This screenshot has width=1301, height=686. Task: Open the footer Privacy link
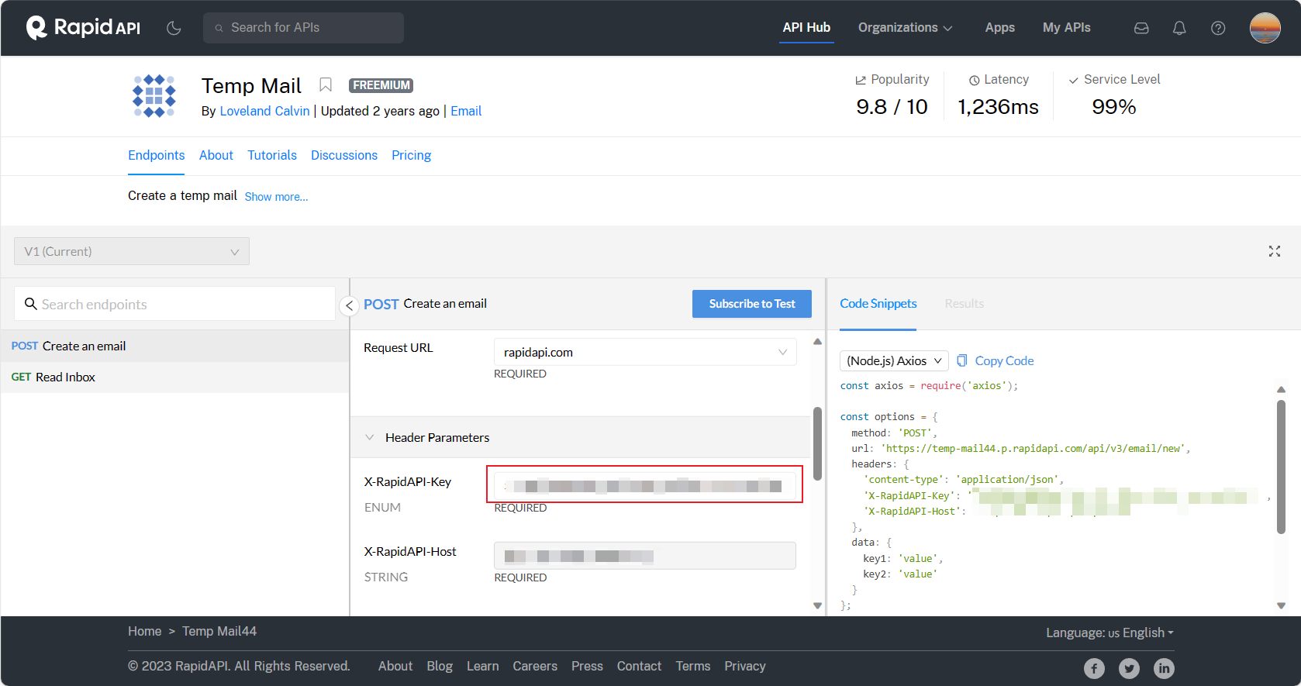pyautogui.click(x=745, y=666)
